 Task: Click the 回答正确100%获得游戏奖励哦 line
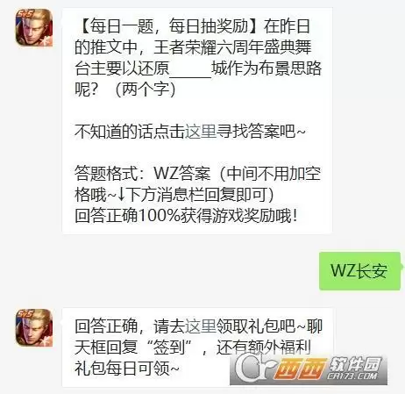click(x=186, y=216)
